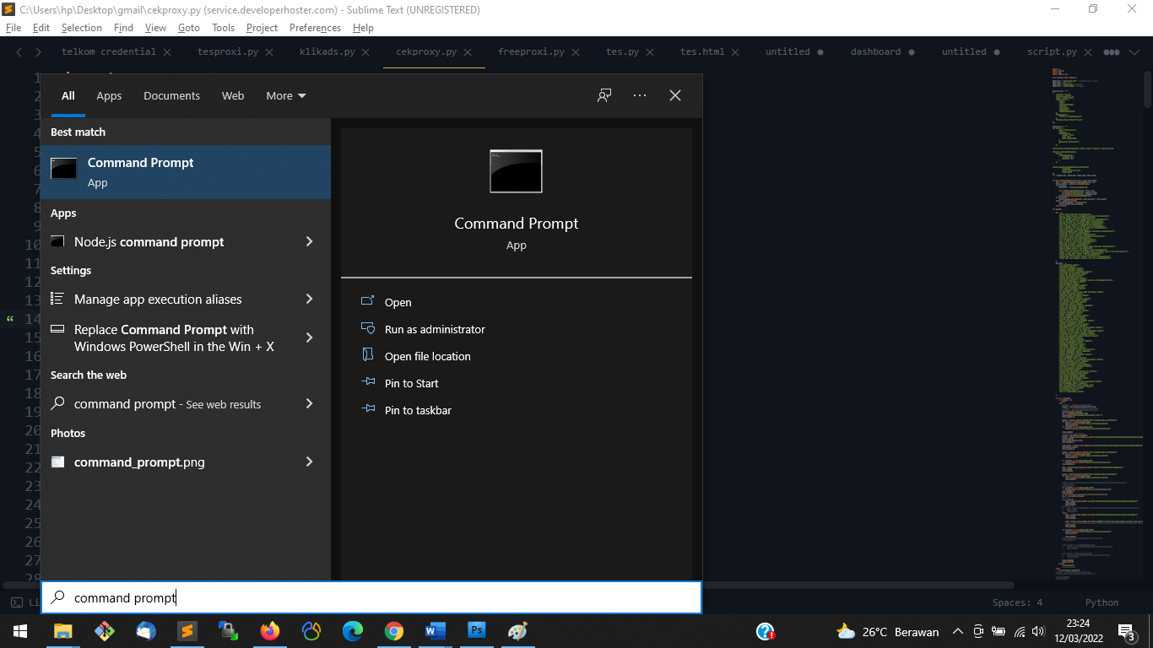Image resolution: width=1153 pixels, height=648 pixels.
Task: Expand the web results arrow
Action: tap(309, 403)
